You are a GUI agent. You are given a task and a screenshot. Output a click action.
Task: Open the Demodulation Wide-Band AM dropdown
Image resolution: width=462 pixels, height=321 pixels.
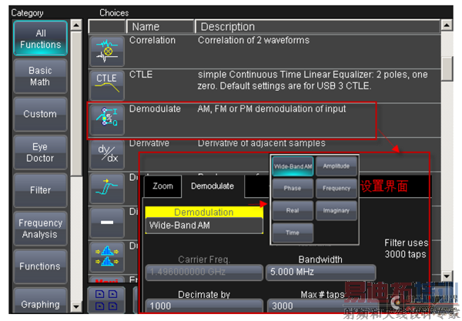[204, 226]
